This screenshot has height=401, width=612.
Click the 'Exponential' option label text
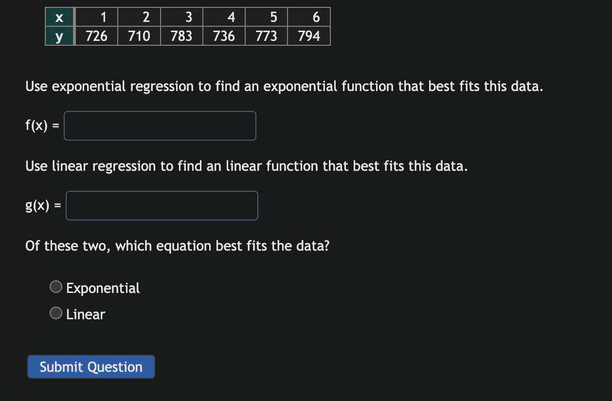click(103, 288)
